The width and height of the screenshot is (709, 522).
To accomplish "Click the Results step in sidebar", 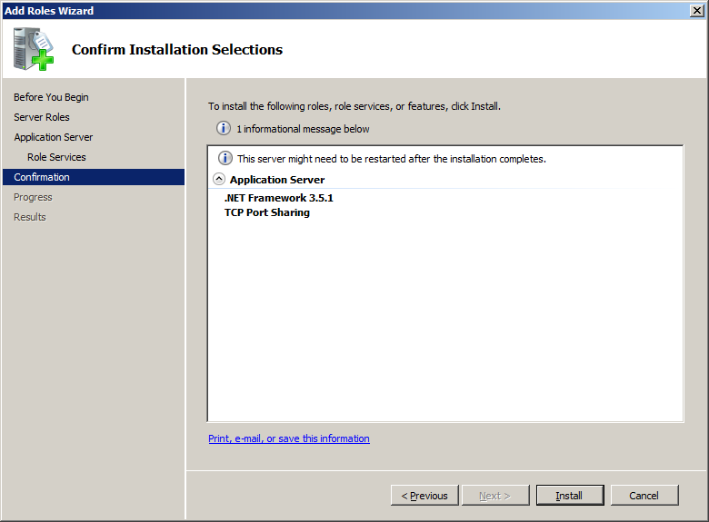I will (x=30, y=217).
